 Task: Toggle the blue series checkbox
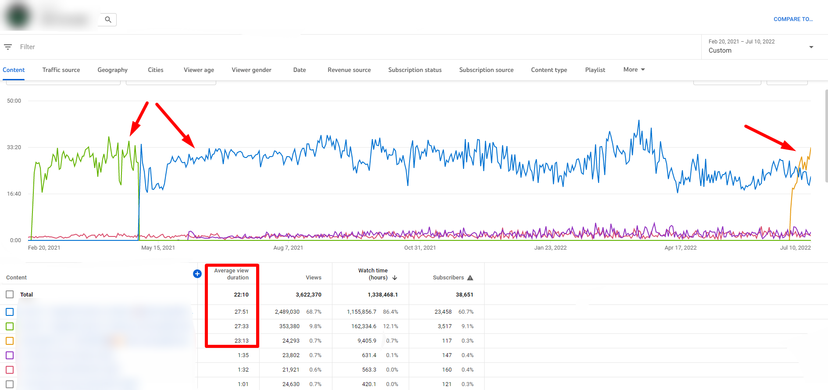pyautogui.click(x=10, y=312)
